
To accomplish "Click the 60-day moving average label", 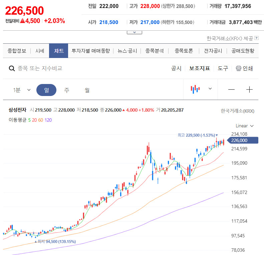I will pos(41,120).
